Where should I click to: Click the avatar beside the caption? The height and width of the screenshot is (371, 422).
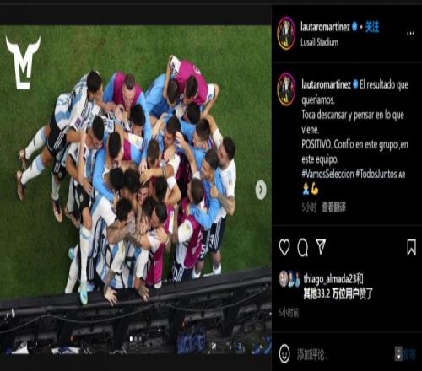point(286,89)
